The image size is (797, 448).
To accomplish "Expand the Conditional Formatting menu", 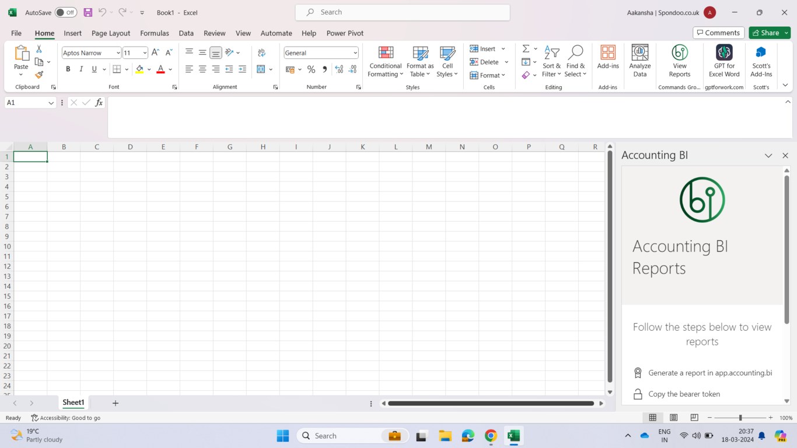I will coord(386,61).
